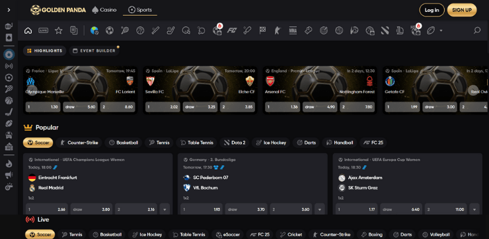Select the cricket bat sport icon
This screenshot has height=239, width=489.
(x=247, y=30)
